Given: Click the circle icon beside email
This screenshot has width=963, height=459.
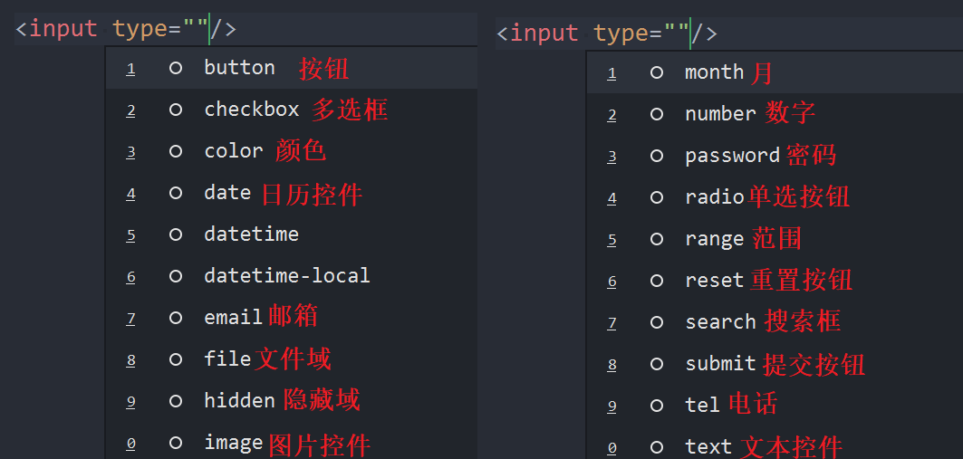Looking at the screenshot, I should (176, 318).
